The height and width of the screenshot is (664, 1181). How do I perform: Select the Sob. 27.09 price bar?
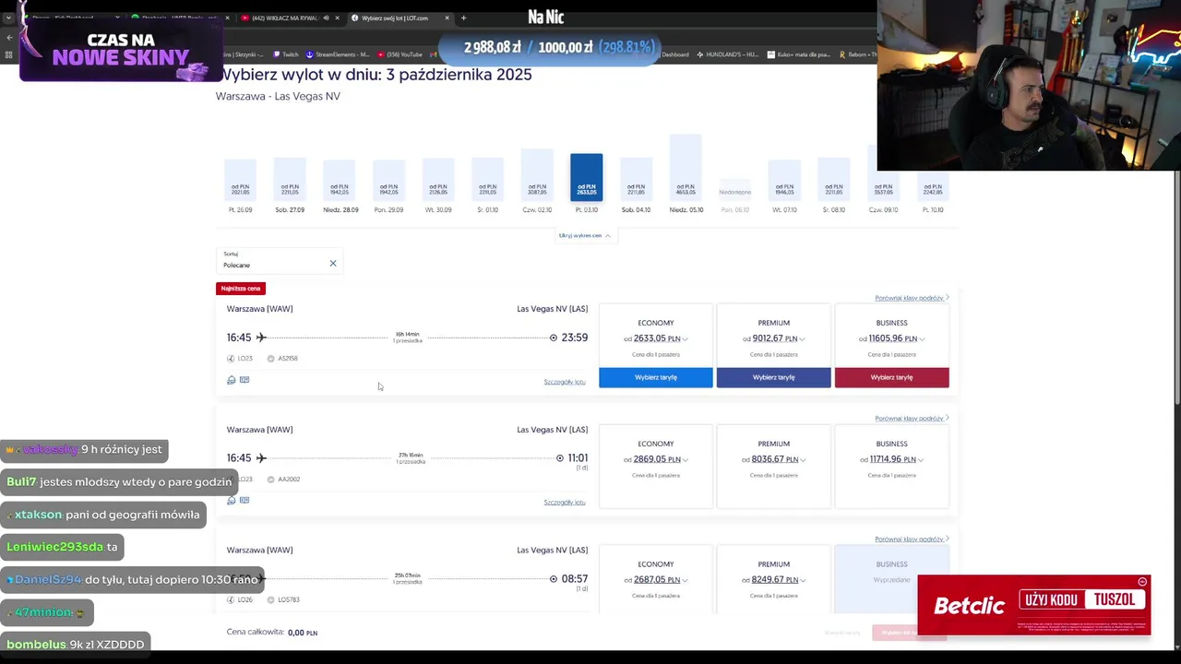(x=290, y=180)
